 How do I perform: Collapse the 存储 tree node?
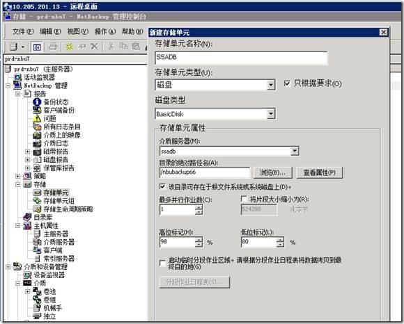coord(18,184)
